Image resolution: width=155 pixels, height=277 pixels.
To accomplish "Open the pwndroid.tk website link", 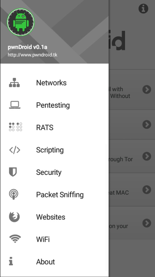I will point(32,55).
